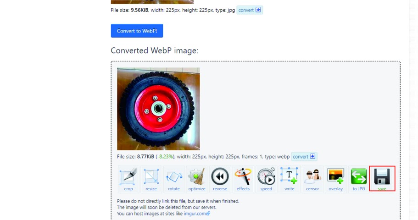Open the optimize tool
This screenshot has height=220, width=418.
coord(197,179)
